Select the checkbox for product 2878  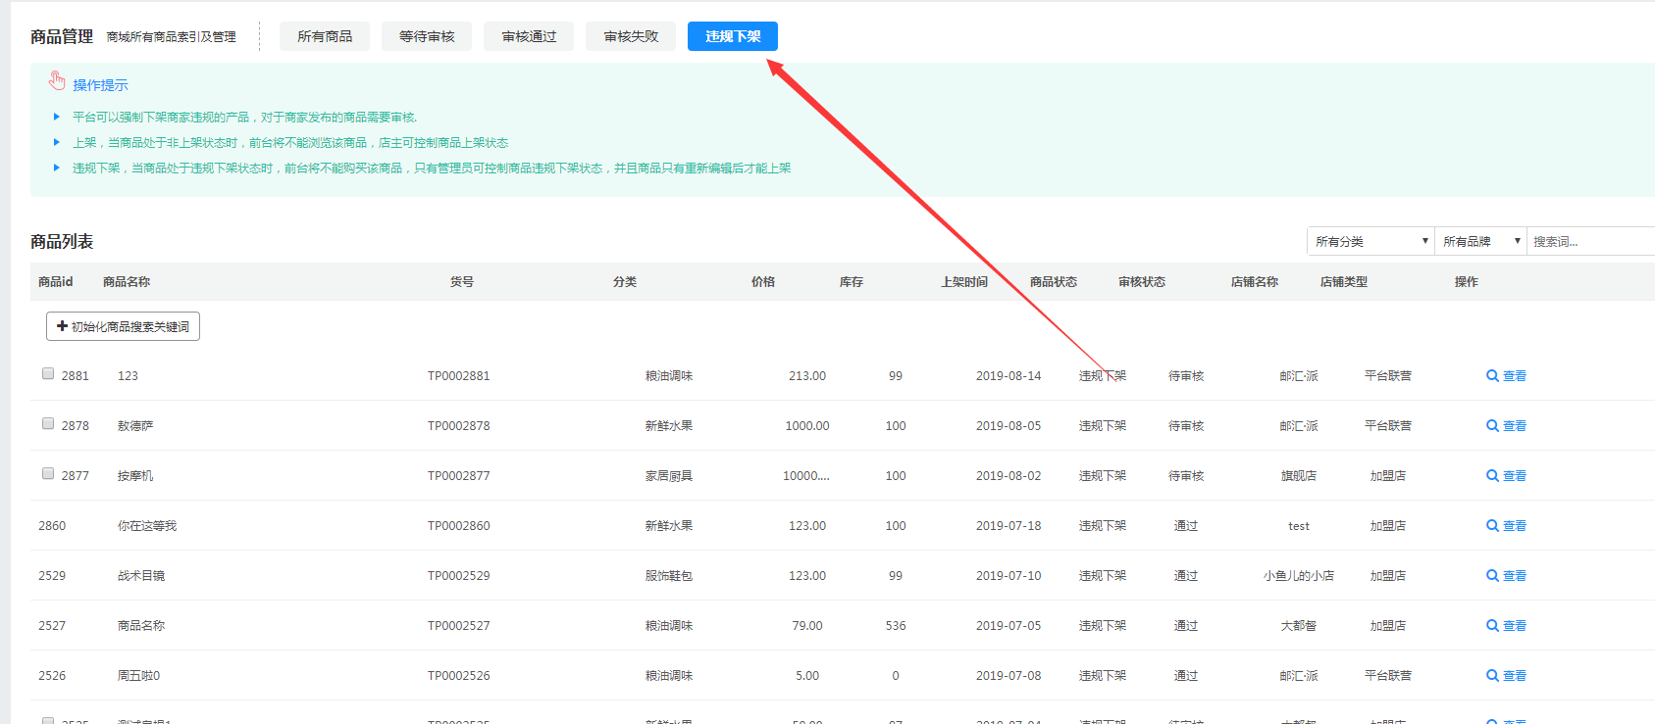point(48,423)
